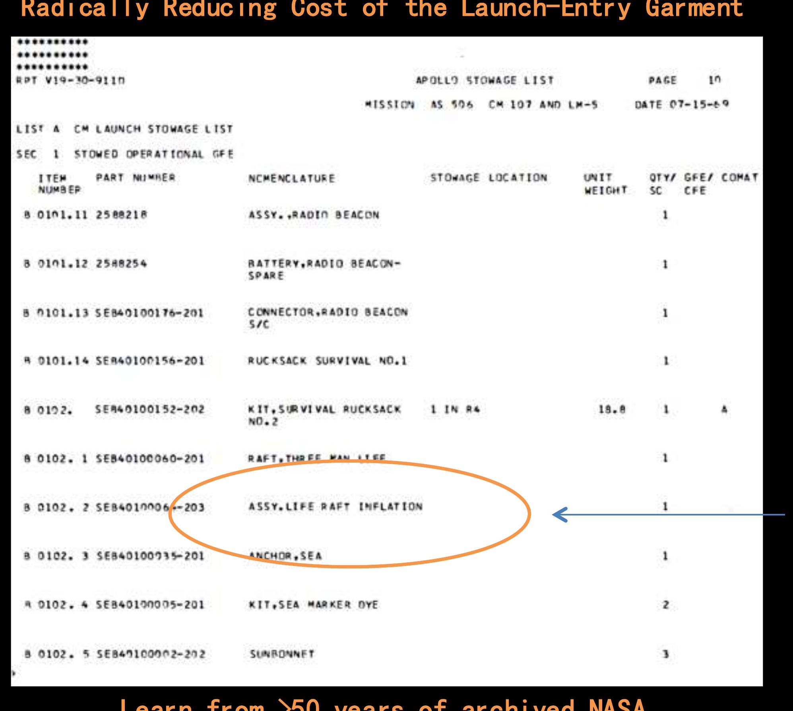793x711 pixels.
Task: Click the blue arrow pointing left
Action: coord(668,515)
